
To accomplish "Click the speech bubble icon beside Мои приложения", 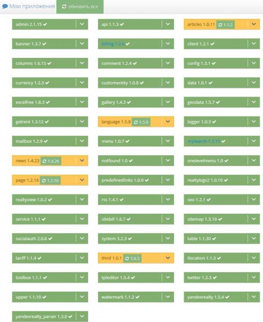I will point(5,6).
